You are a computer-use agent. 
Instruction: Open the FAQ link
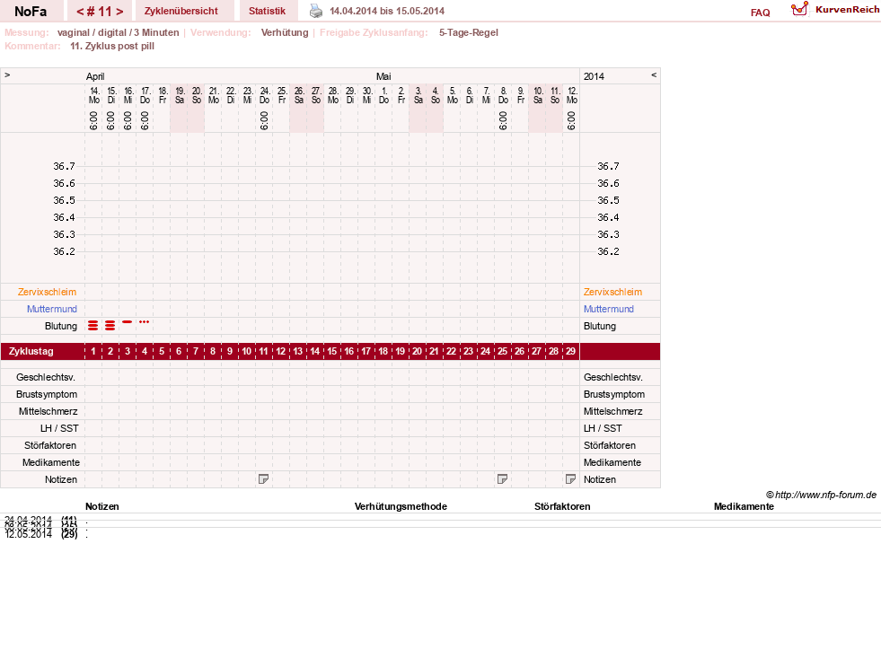(760, 13)
